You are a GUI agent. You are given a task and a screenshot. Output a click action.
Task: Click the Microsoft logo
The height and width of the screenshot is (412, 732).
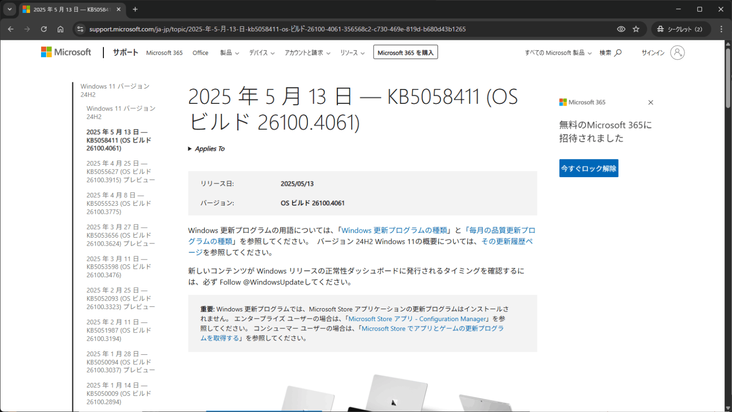(66, 52)
